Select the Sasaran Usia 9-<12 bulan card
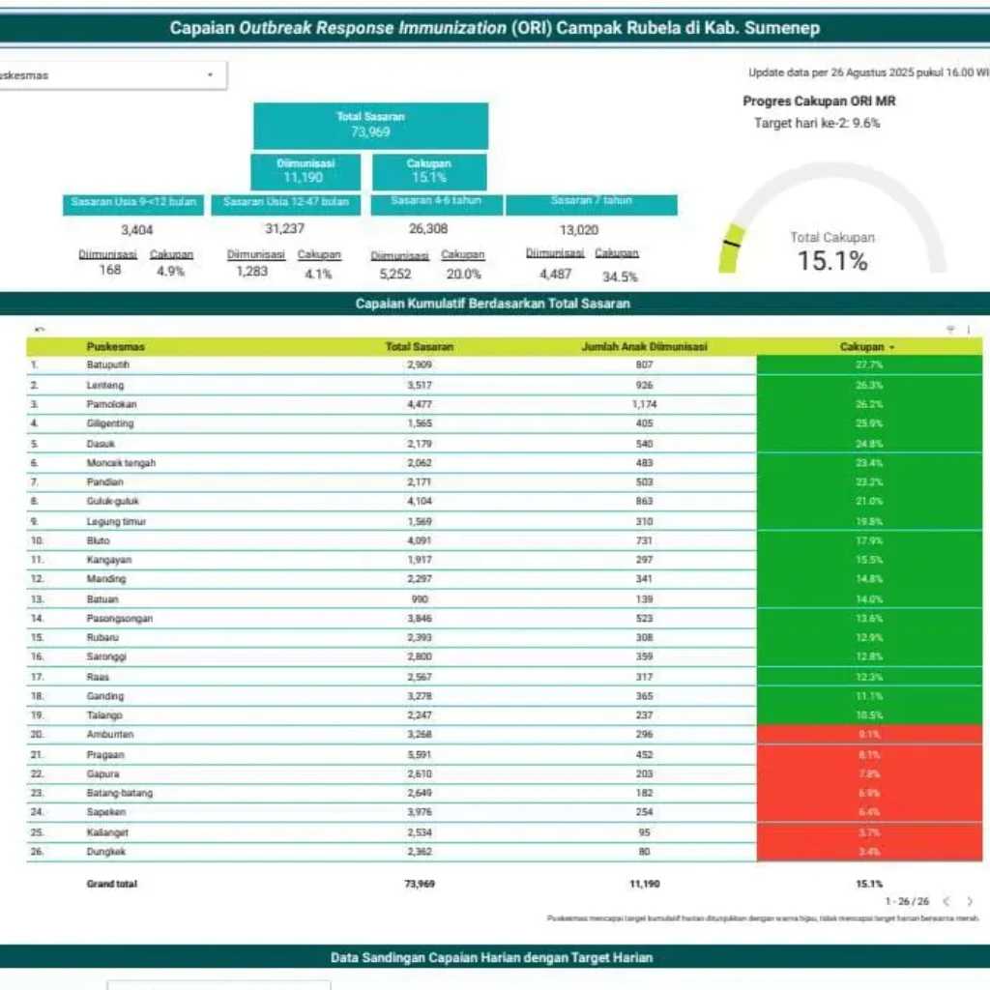990x990 pixels. (x=133, y=203)
